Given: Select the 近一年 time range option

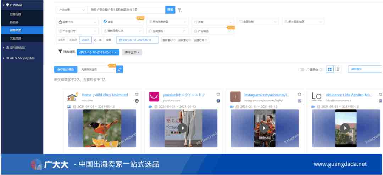Looking at the screenshot, I should [x=98, y=40].
